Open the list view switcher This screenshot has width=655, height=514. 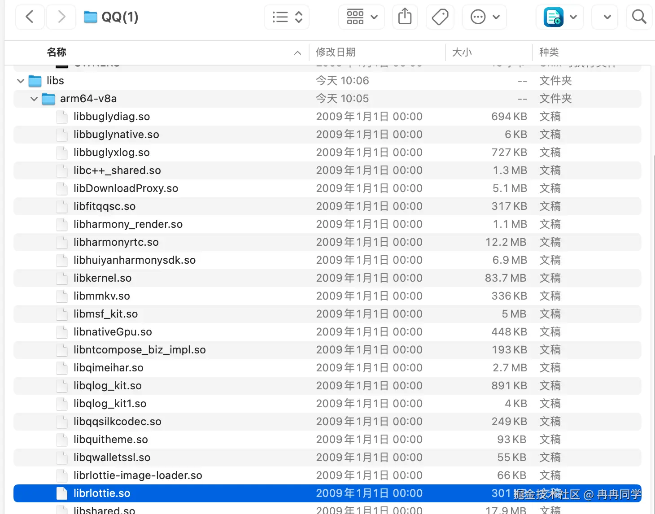pyautogui.click(x=287, y=17)
